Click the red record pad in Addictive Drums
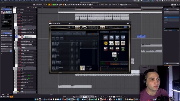The width and height of the screenshot is (180, 101). click(x=108, y=63)
